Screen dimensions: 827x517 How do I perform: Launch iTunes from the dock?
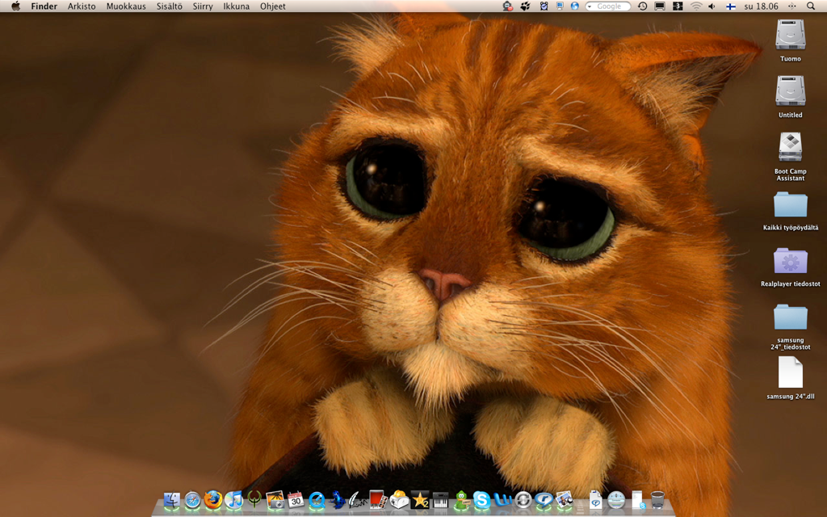tap(233, 499)
